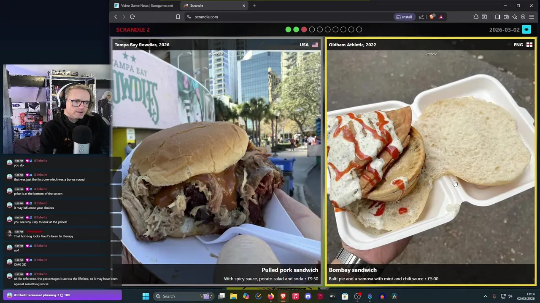Open DaVinci Resolve taskbar icon
The image size is (540, 303).
coord(394,296)
